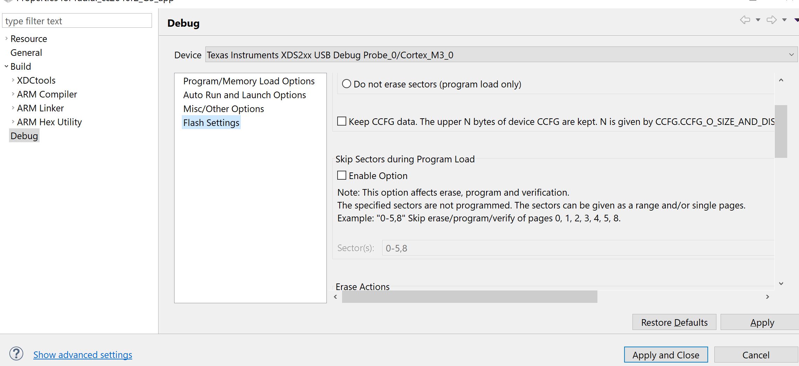Open the Device selection dropdown

click(791, 55)
